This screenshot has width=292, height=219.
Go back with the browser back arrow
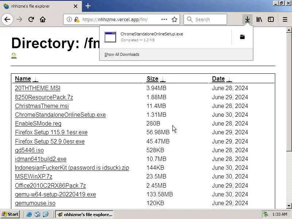(x=7, y=19)
